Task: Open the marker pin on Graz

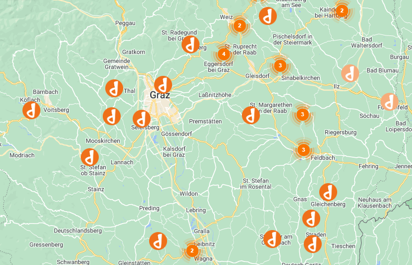Action: point(163,85)
